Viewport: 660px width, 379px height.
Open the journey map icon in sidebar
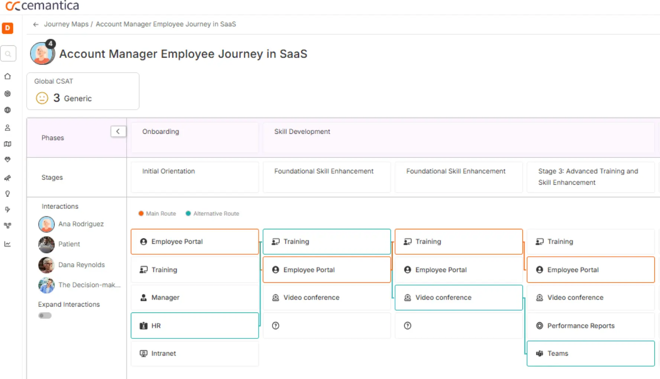pyautogui.click(x=7, y=144)
